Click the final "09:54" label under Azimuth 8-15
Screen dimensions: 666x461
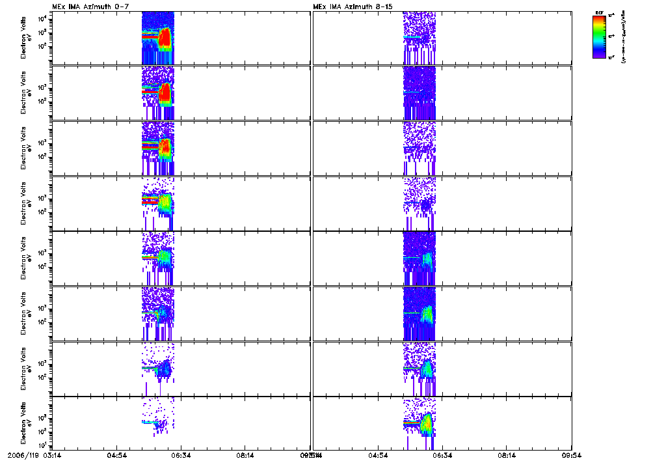[x=571, y=456]
